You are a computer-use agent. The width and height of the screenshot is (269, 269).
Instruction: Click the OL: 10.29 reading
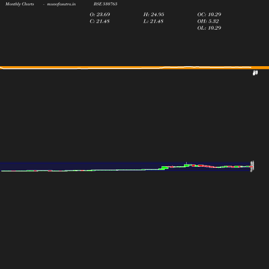(x=209, y=28)
